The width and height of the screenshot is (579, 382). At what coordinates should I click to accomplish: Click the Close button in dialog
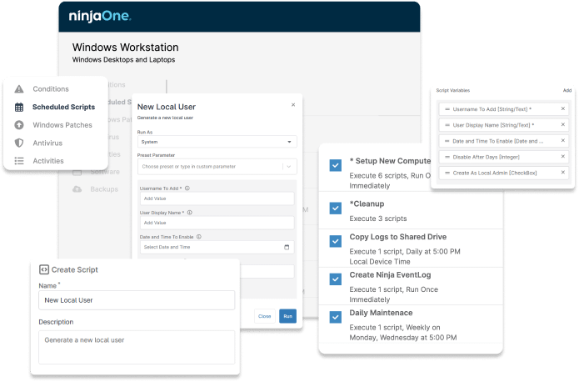264,316
